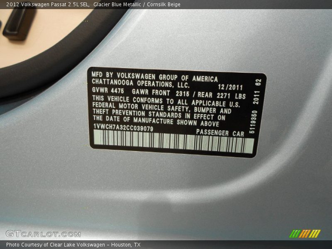Click the "REAR 2271 LBS" value

tap(222, 95)
